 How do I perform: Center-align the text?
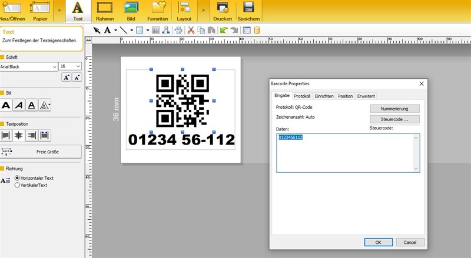click(19, 135)
